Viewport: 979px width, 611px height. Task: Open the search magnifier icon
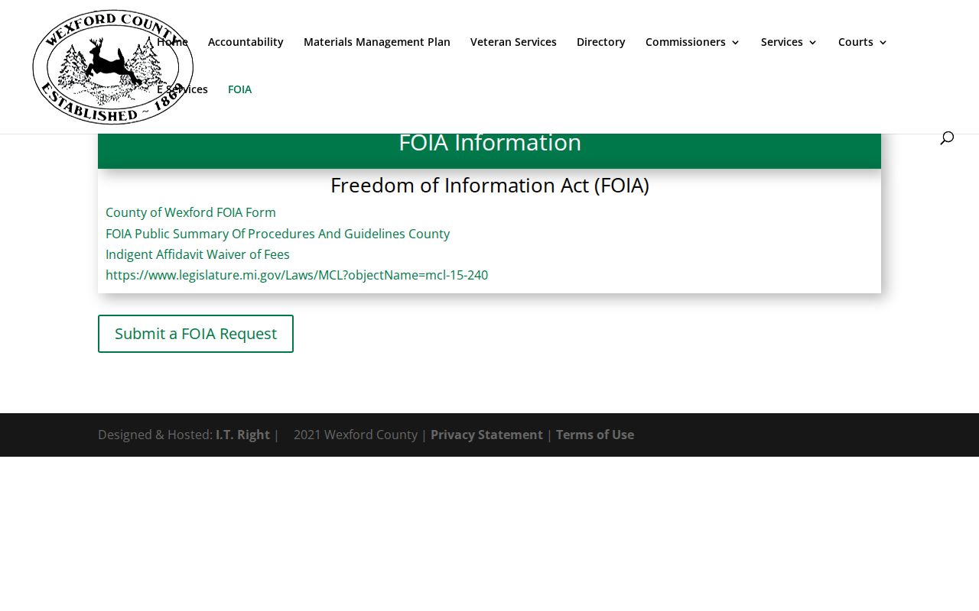947,137
